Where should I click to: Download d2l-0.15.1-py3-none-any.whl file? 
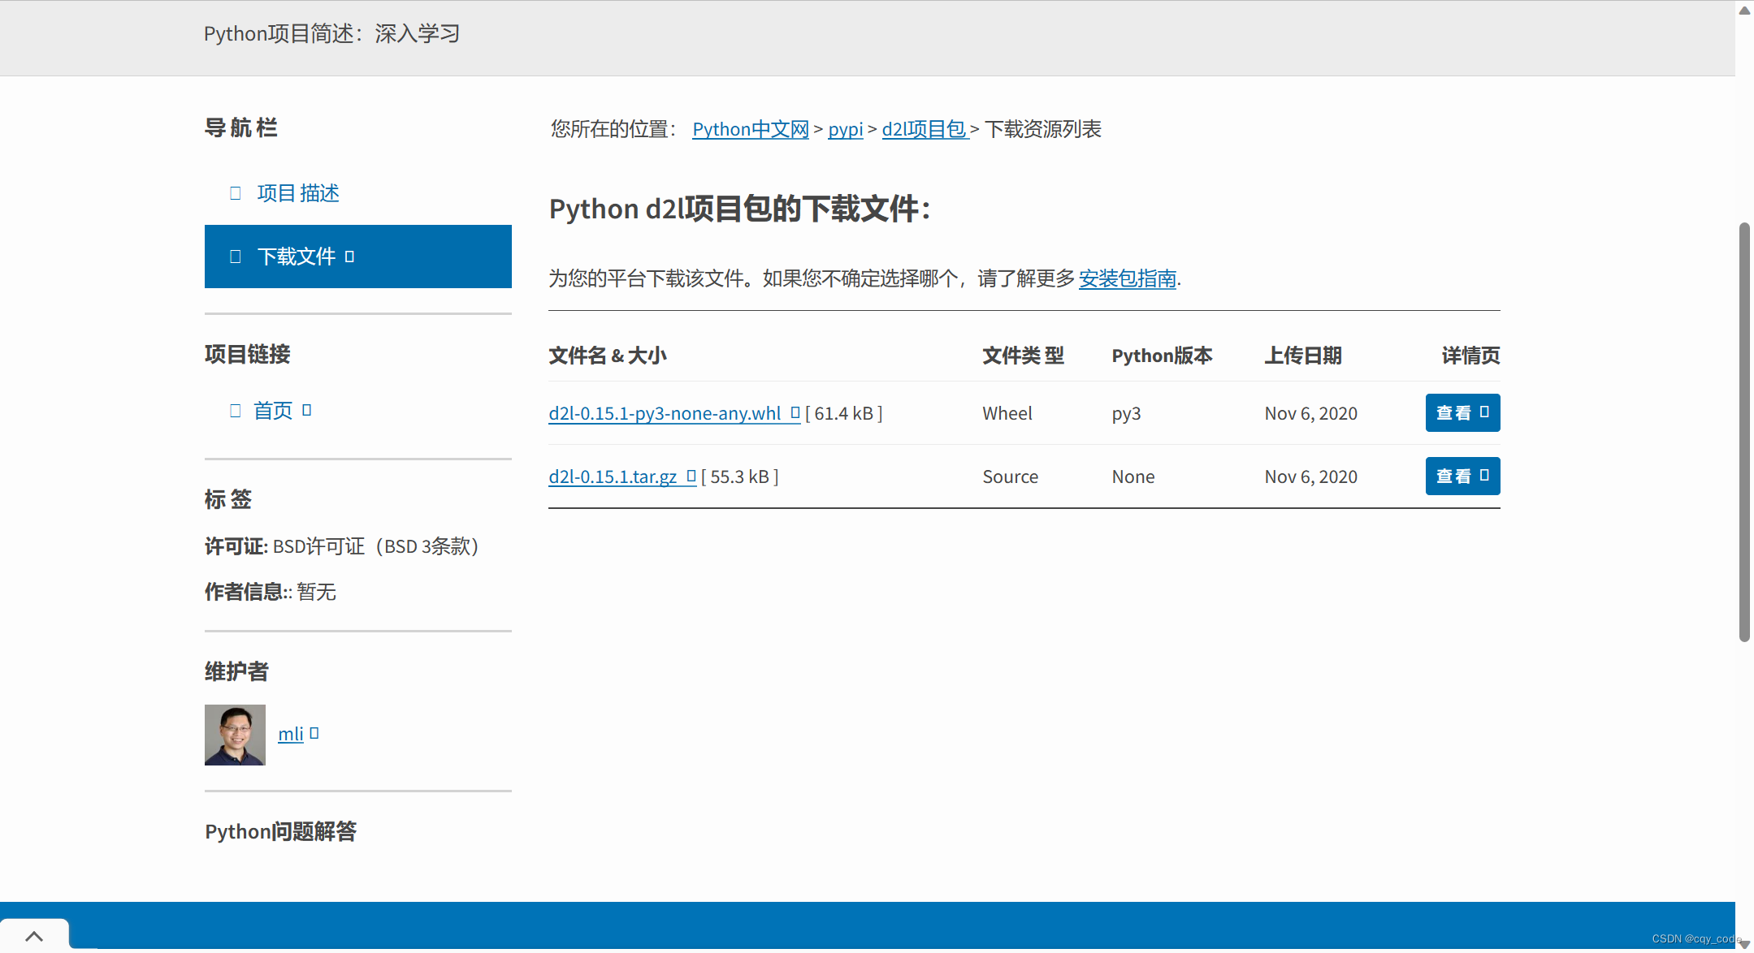(x=665, y=413)
